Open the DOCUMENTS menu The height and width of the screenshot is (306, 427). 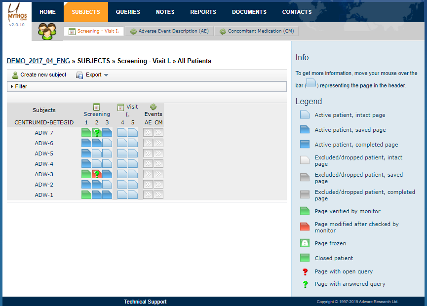click(x=249, y=12)
